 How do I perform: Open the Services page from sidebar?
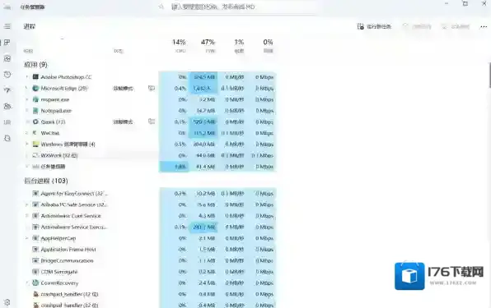(7, 138)
